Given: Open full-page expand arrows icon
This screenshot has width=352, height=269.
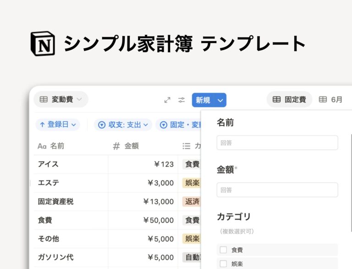Looking at the screenshot, I should 167,100.
